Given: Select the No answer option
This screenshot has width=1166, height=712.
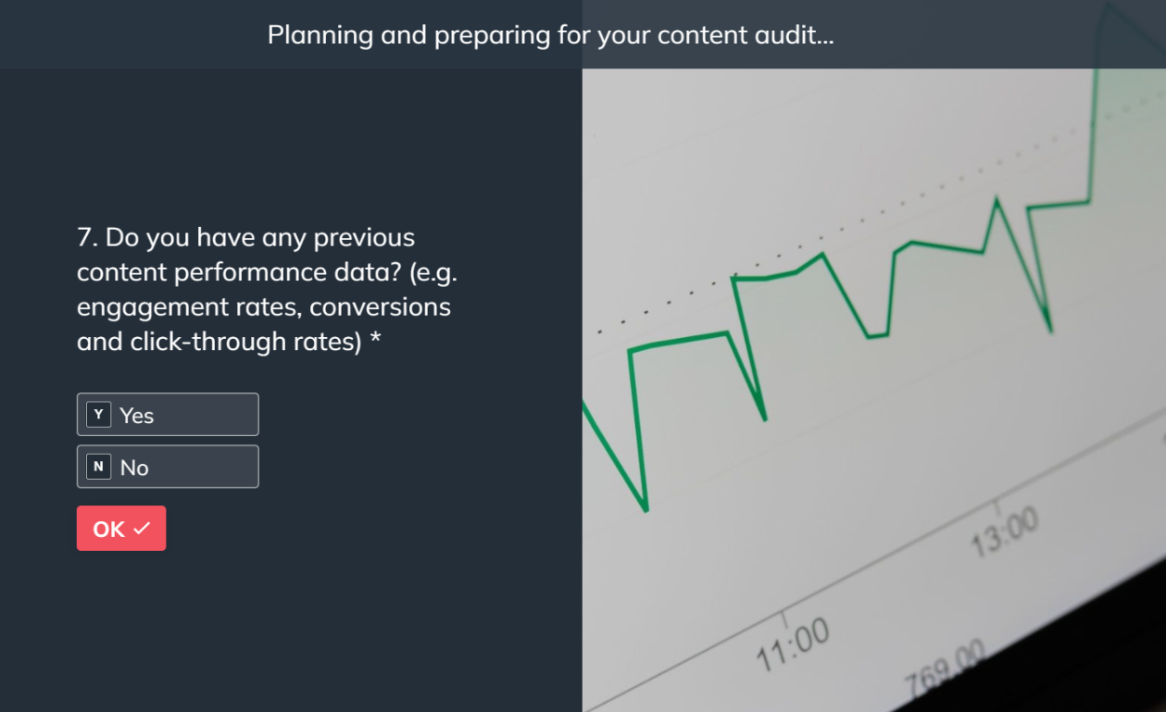Looking at the screenshot, I should click(167, 467).
